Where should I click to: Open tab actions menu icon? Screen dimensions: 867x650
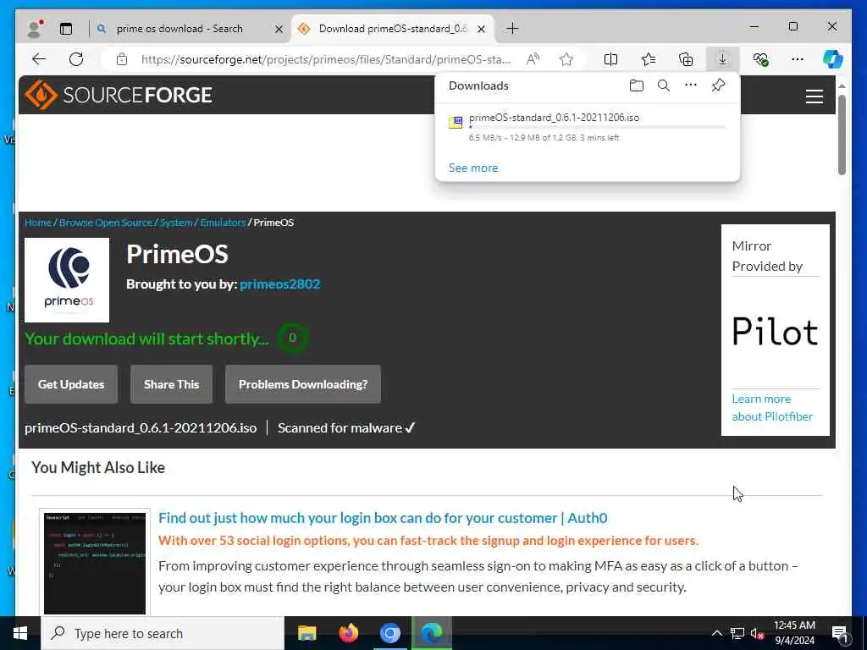coord(66,29)
